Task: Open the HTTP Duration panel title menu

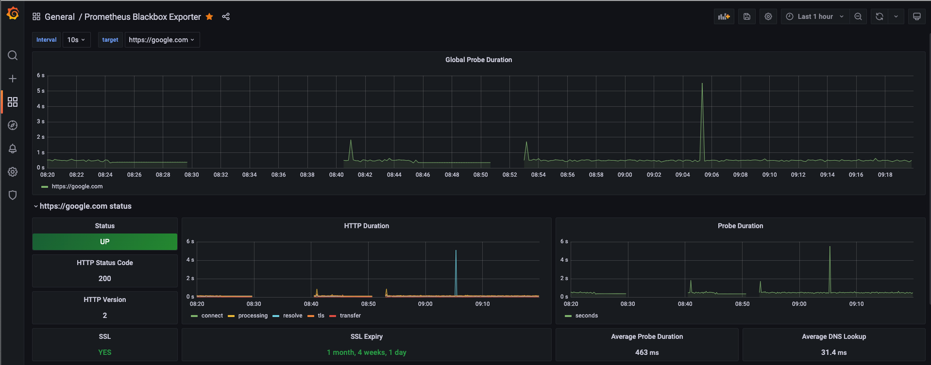Action: pyautogui.click(x=366, y=226)
